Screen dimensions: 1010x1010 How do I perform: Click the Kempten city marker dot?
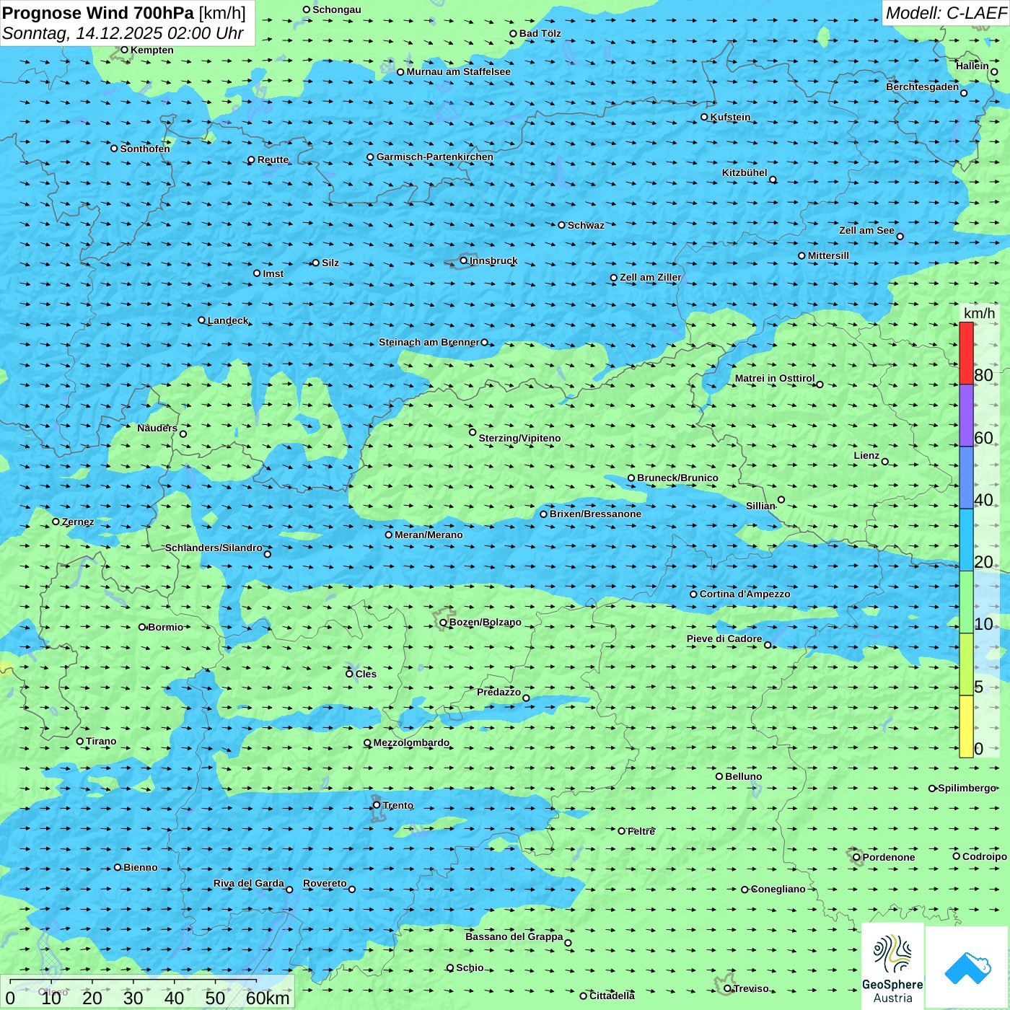pyautogui.click(x=125, y=50)
